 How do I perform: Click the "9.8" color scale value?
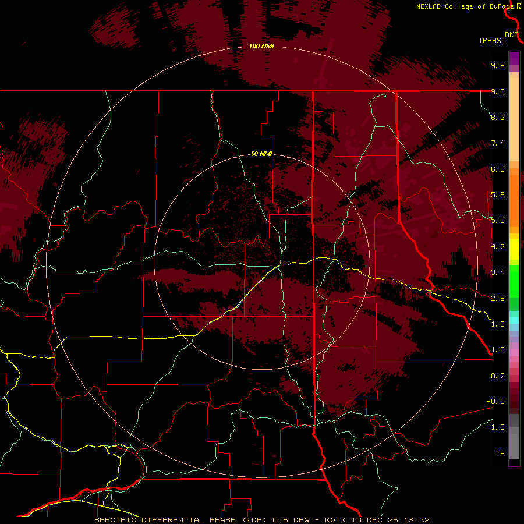(x=498, y=65)
